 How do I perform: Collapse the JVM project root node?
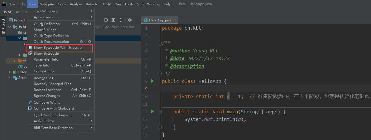pos(10,27)
